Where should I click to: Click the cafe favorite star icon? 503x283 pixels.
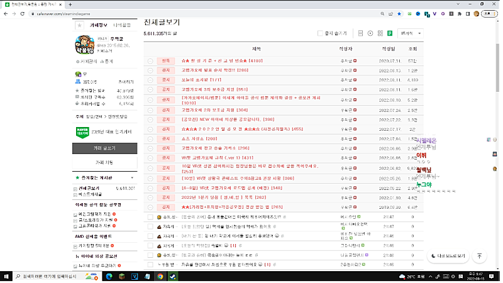(x=79, y=25)
